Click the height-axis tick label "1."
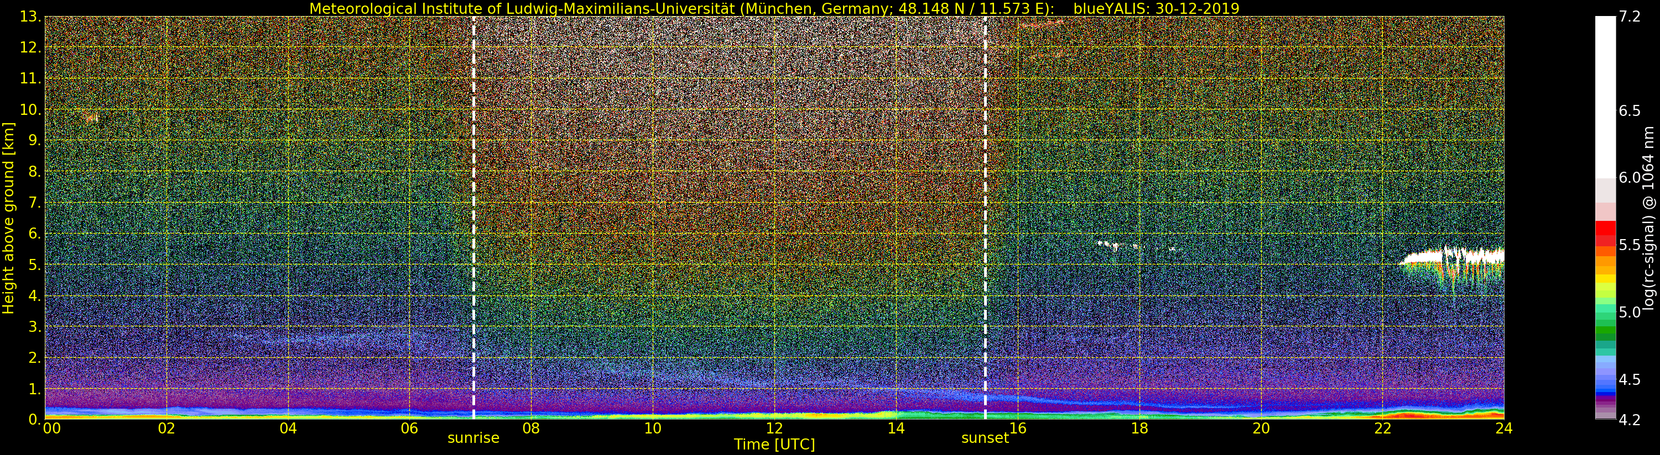 click(x=35, y=389)
